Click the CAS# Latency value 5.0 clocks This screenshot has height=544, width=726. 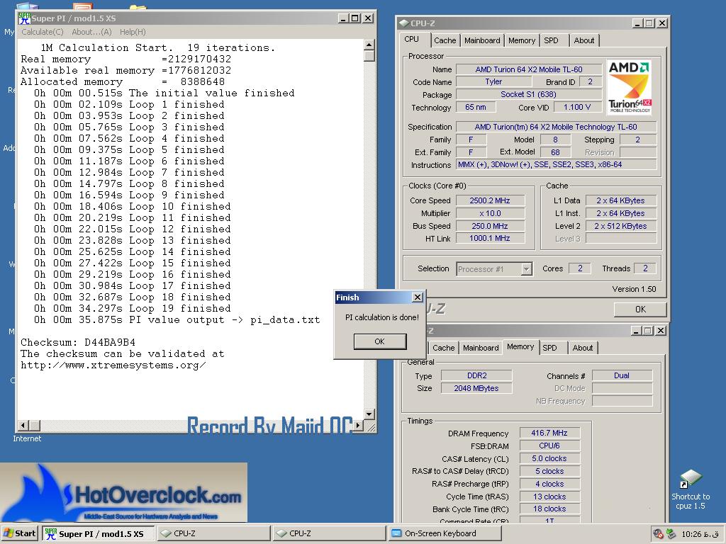[549, 458]
